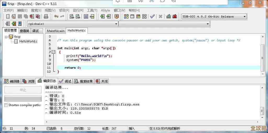Click the Undo arrow icon
268x133 pixels.
56,16
